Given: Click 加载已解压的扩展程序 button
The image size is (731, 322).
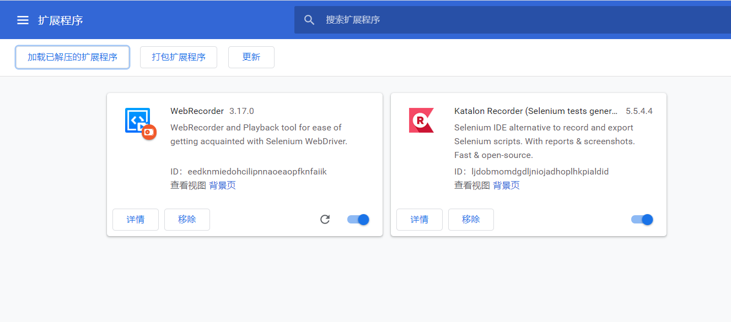Looking at the screenshot, I should 73,57.
